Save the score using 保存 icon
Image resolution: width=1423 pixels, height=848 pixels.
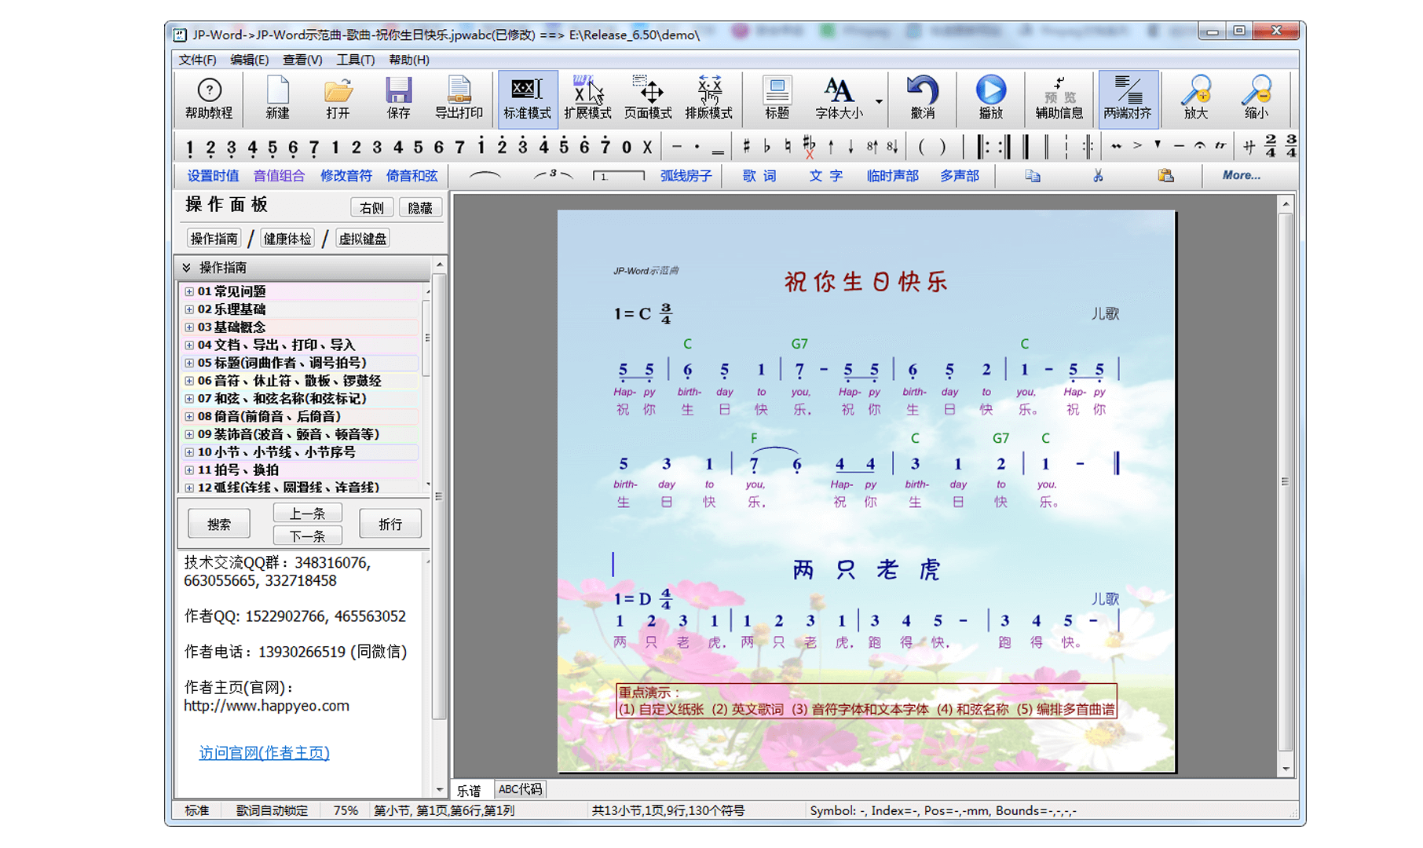coord(398,98)
